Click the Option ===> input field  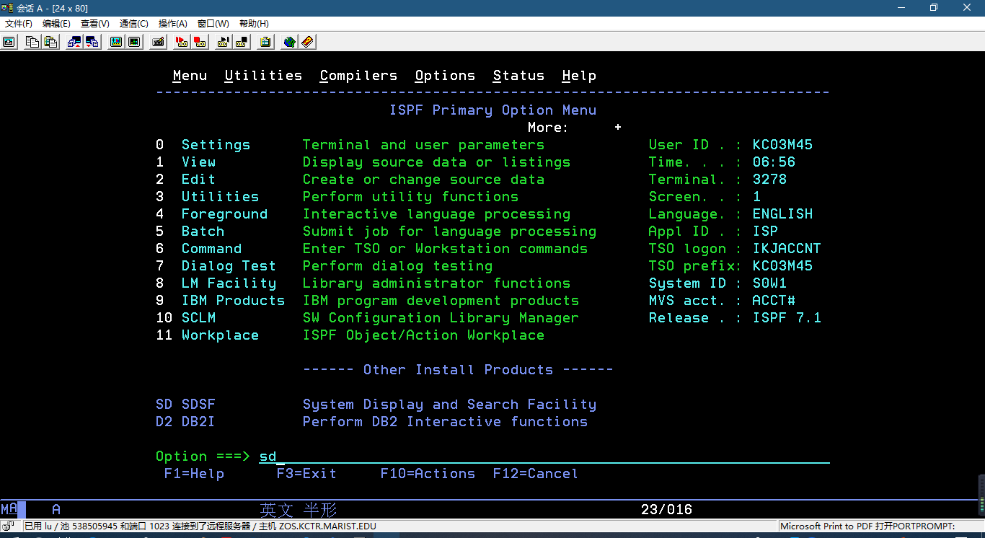pos(544,457)
